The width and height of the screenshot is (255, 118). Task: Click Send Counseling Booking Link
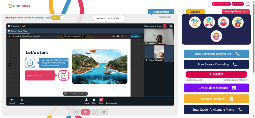(x=216, y=54)
